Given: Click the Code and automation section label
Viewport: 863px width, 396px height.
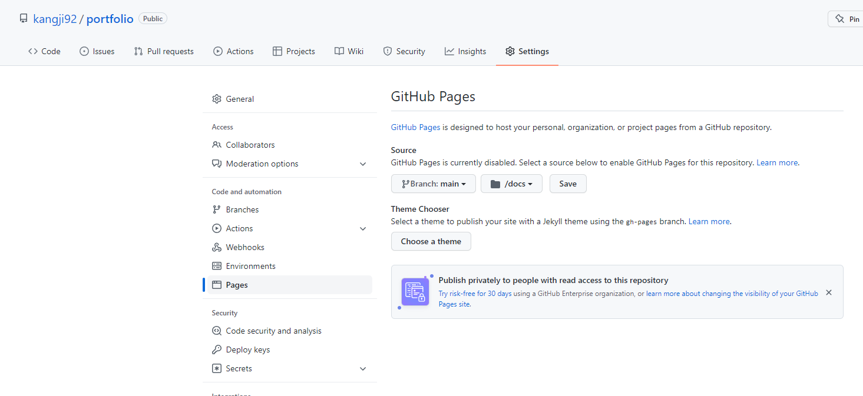Looking at the screenshot, I should pyautogui.click(x=247, y=192).
